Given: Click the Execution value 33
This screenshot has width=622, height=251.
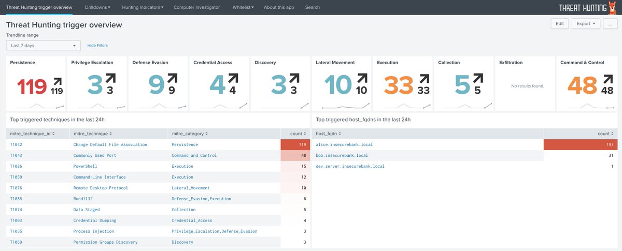Looking at the screenshot, I should [x=399, y=86].
